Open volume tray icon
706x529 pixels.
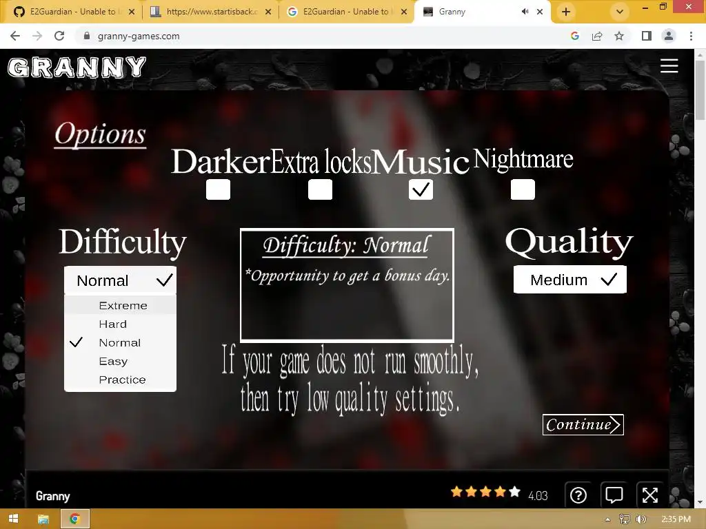coord(641,519)
